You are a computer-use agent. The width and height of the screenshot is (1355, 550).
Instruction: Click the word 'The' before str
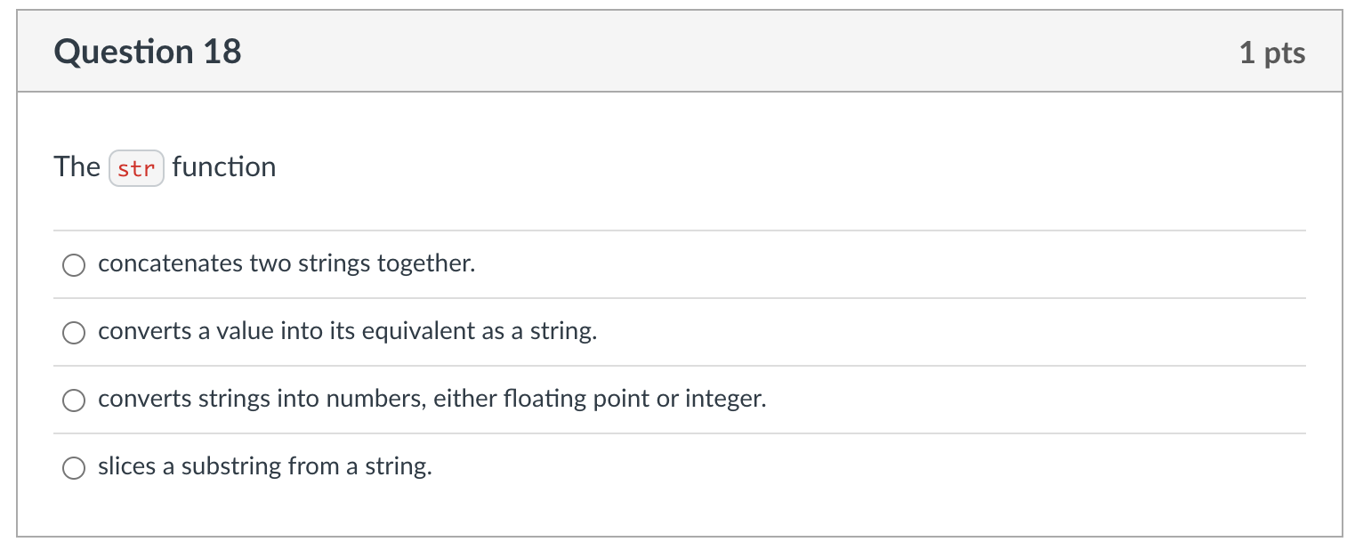pos(77,167)
